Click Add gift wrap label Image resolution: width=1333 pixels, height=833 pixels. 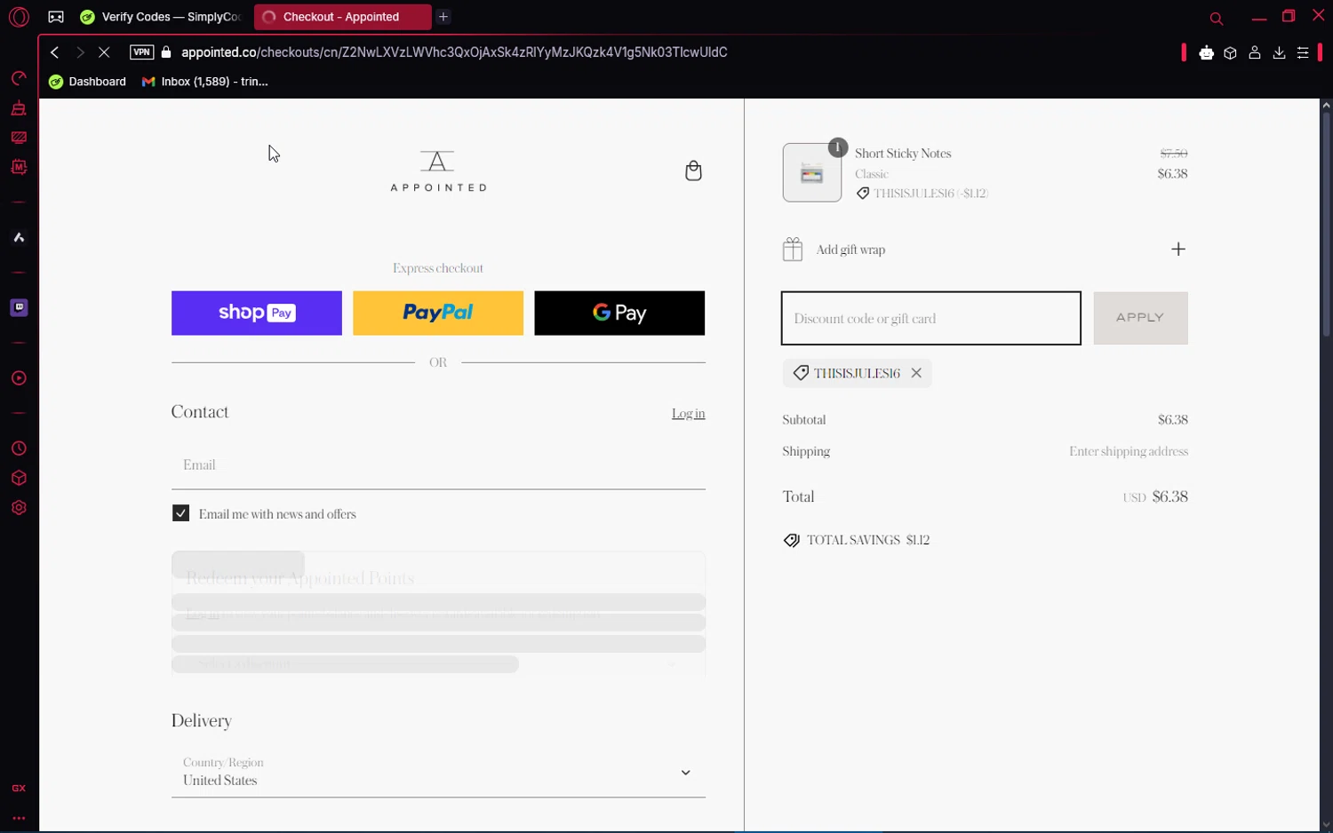(x=850, y=250)
